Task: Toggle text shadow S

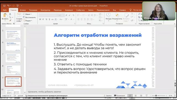Action: [50, 19]
